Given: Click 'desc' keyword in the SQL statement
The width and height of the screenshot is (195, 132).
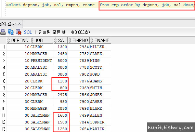Looking at the screenshot, I should point(188,5).
